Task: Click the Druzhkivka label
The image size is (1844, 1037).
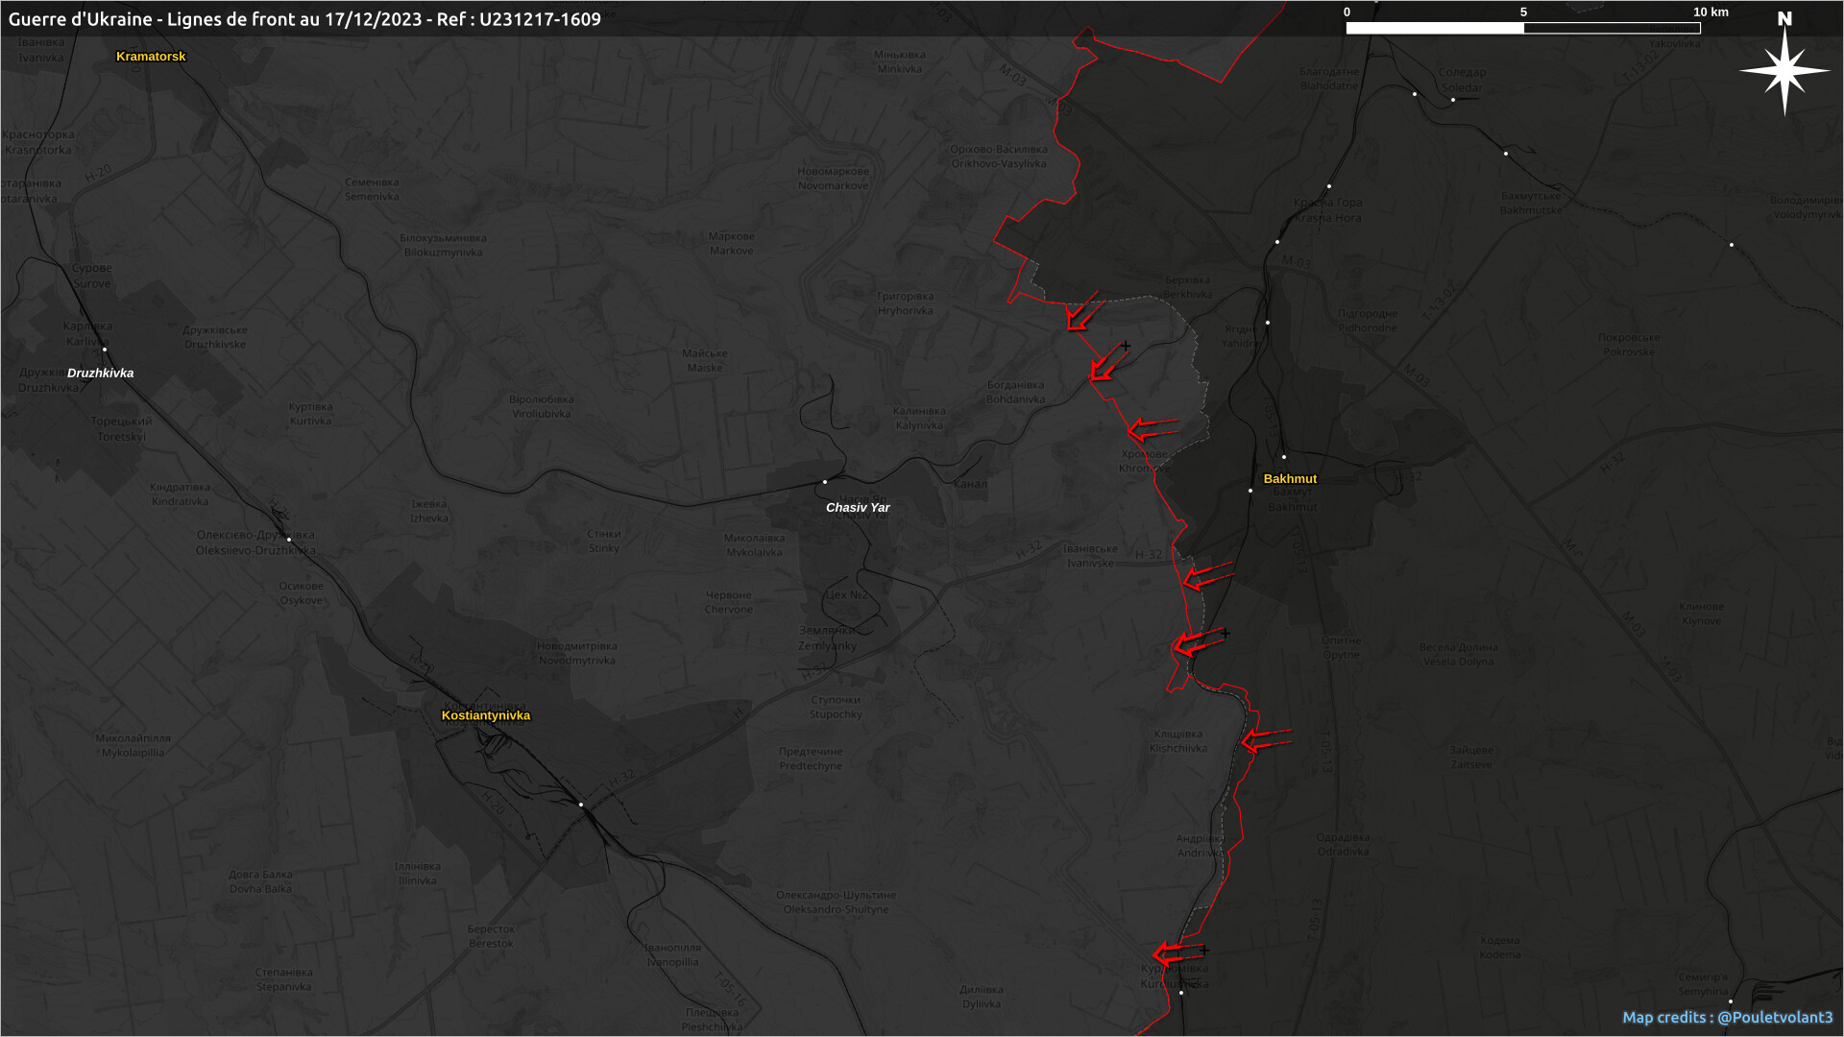Action: coord(100,373)
